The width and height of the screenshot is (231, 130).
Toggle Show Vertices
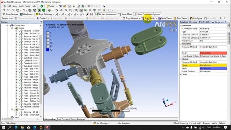(x=10, y=14)
